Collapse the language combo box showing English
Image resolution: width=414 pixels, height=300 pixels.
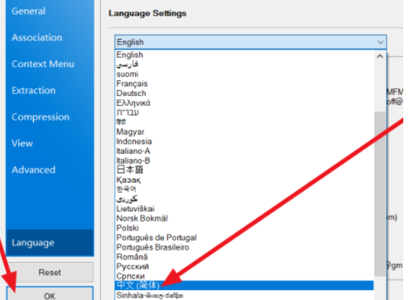pyautogui.click(x=251, y=42)
